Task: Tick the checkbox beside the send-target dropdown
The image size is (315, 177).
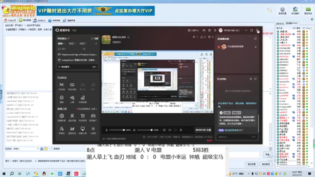Action: (52, 149)
